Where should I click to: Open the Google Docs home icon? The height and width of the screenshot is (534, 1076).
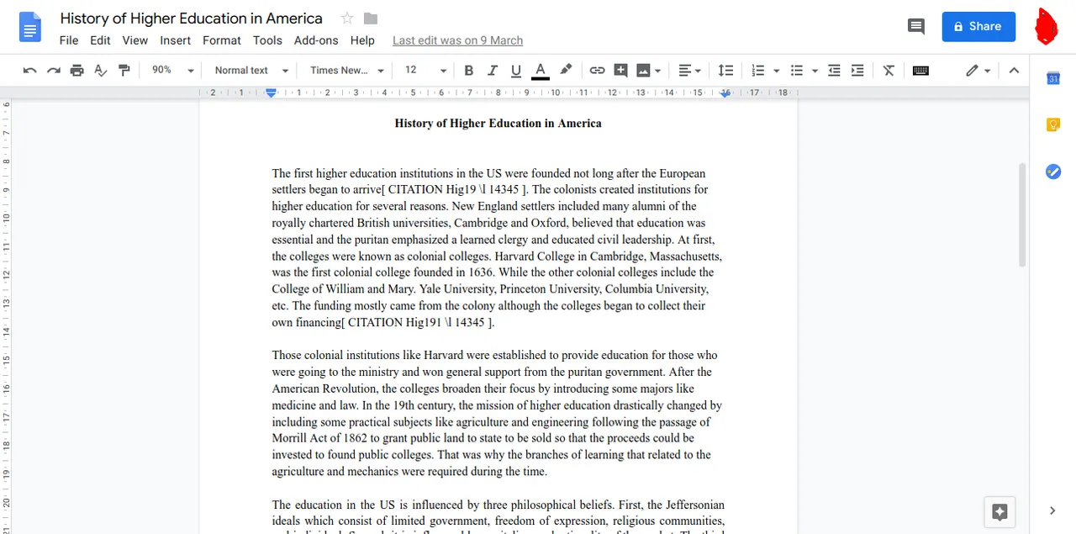(x=30, y=28)
